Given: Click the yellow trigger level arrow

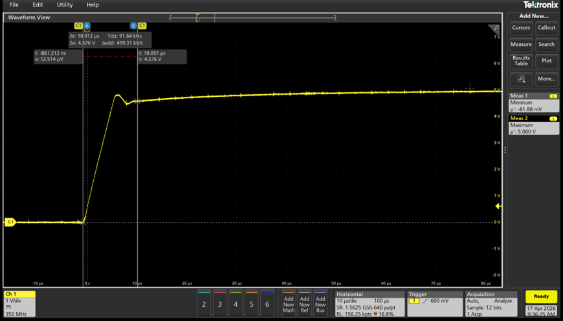Looking at the screenshot, I should coord(498,207).
